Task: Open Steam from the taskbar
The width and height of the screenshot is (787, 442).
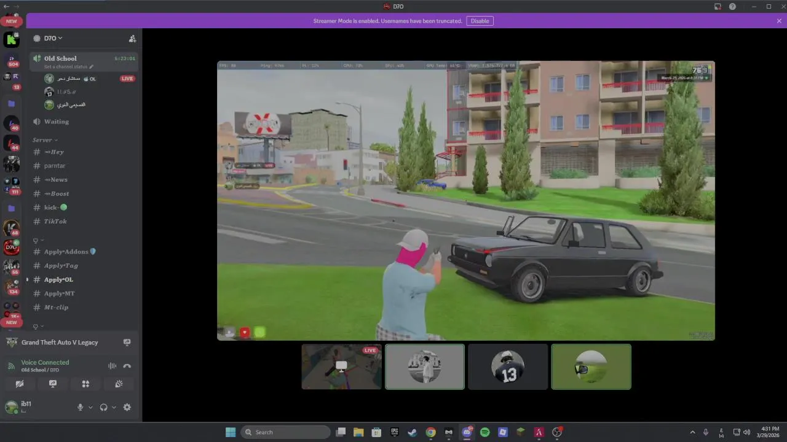Action: pyautogui.click(x=413, y=432)
